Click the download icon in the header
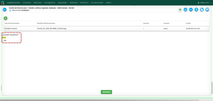The width and height of the screenshot is (213, 101). (185, 10)
